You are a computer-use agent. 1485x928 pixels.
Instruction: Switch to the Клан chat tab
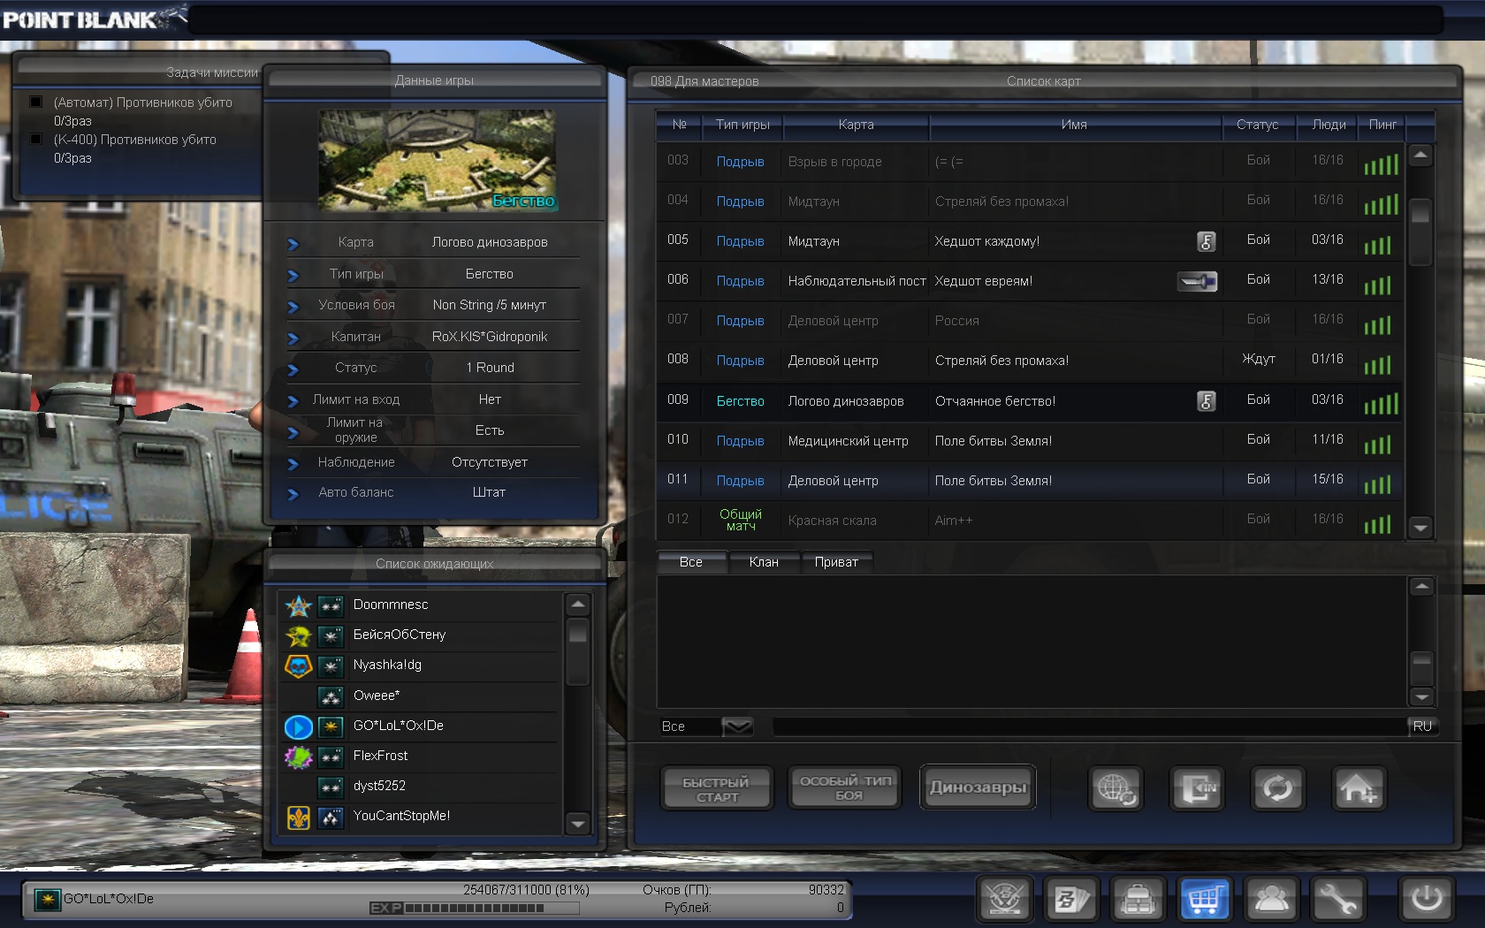coord(764,562)
